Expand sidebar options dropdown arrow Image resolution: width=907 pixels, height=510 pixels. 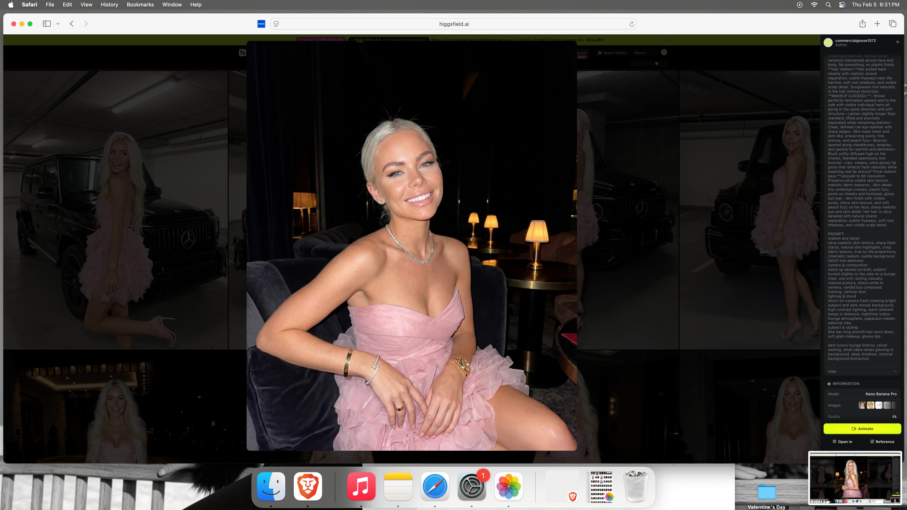tap(58, 24)
